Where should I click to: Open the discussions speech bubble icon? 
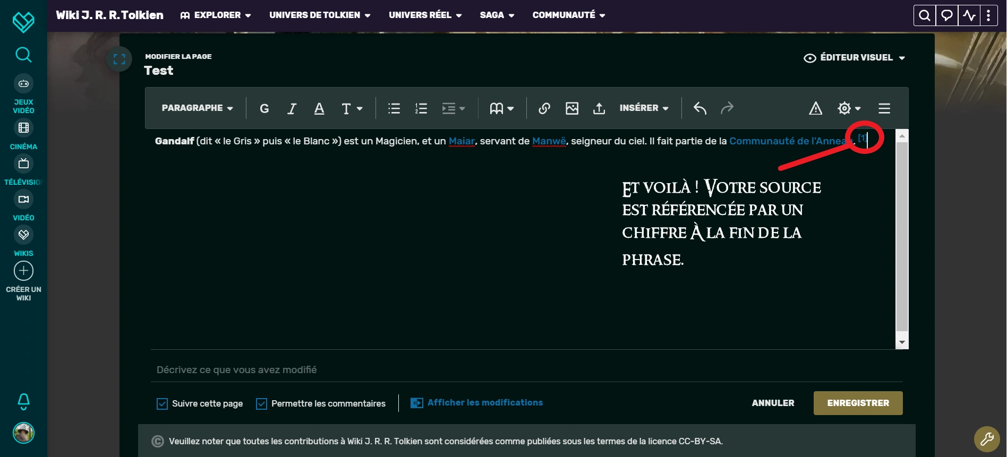[947, 15]
